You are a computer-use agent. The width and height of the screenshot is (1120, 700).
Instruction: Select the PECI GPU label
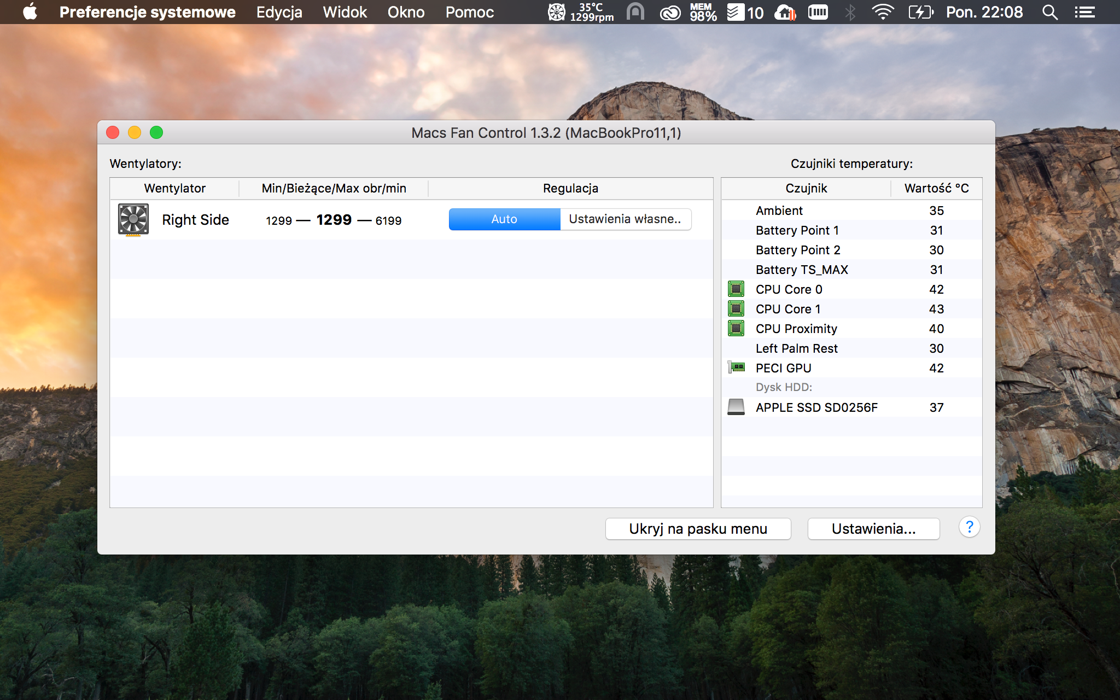coord(783,368)
